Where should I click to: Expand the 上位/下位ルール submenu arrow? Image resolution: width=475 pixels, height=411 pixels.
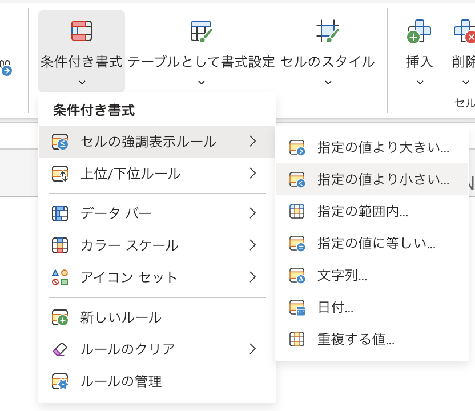[253, 173]
